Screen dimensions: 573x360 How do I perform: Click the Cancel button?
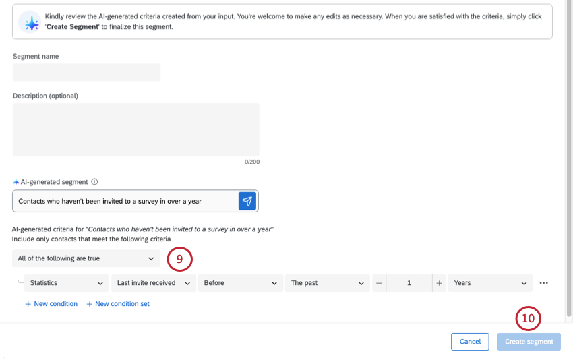click(470, 342)
